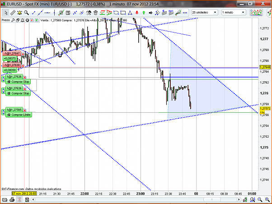Insert a red down arrow marker

tap(137, 13)
